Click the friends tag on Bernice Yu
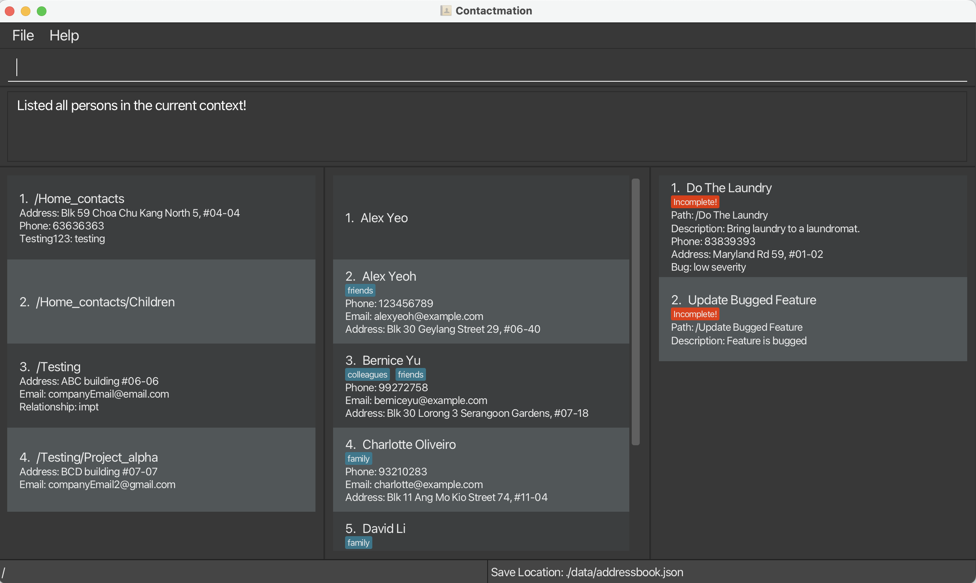The image size is (976, 583). (410, 374)
